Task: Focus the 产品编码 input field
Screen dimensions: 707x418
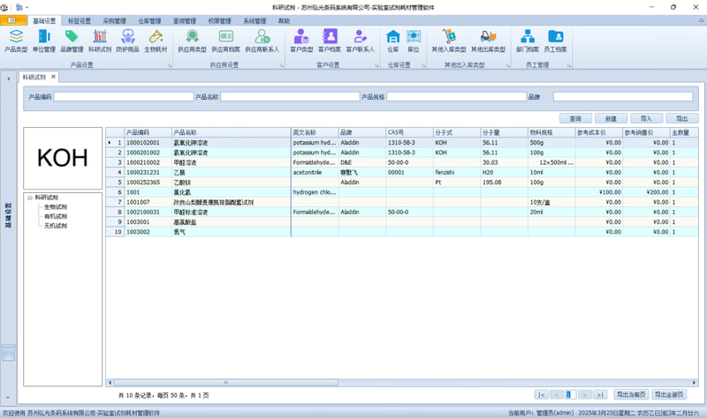Action: point(124,97)
